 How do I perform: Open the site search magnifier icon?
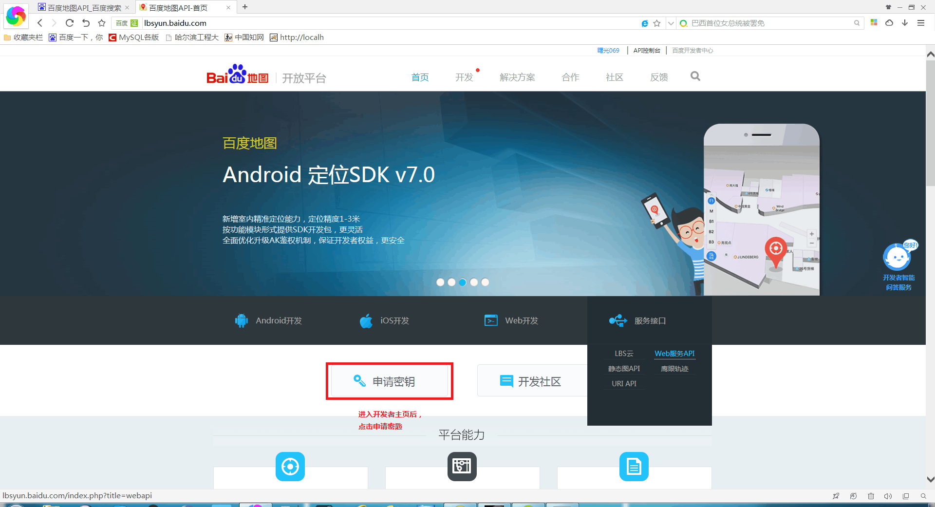click(695, 76)
